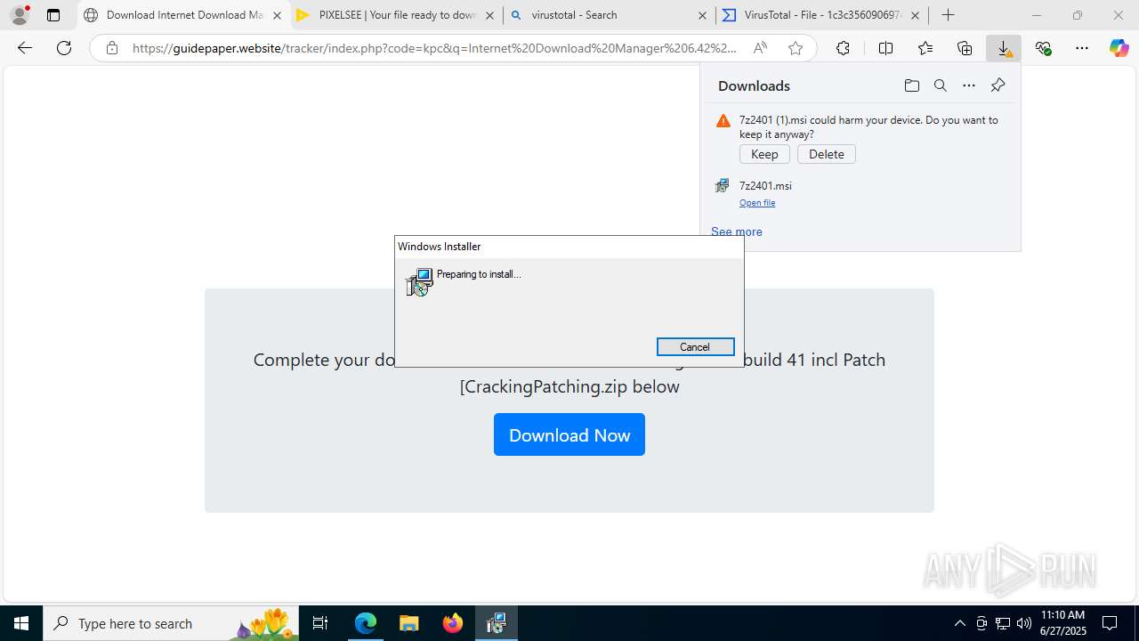The height and width of the screenshot is (641, 1139).
Task: Close the PIXELSEE tab
Action: click(x=489, y=15)
